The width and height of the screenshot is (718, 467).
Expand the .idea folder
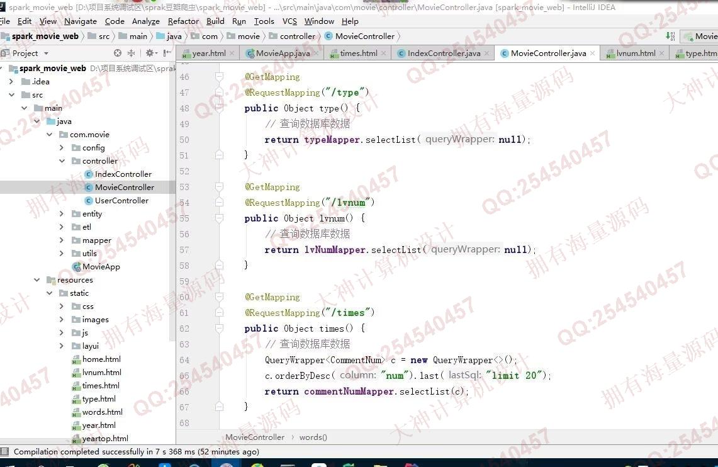11,81
